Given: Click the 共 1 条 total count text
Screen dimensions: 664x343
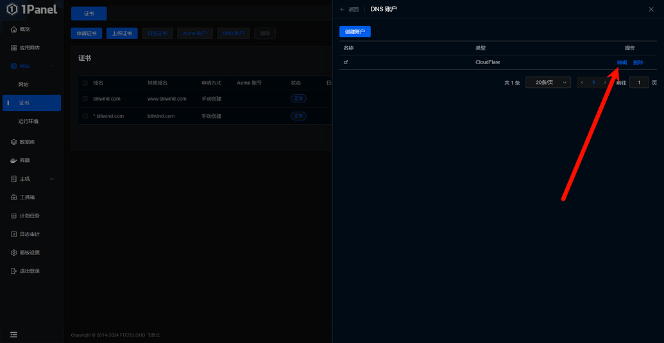Looking at the screenshot, I should pos(512,83).
